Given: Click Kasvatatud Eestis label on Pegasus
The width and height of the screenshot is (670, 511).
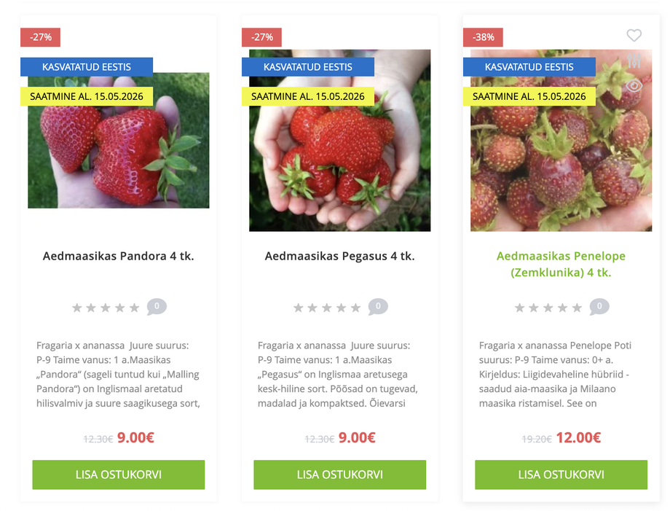Looking at the screenshot, I should [x=307, y=67].
